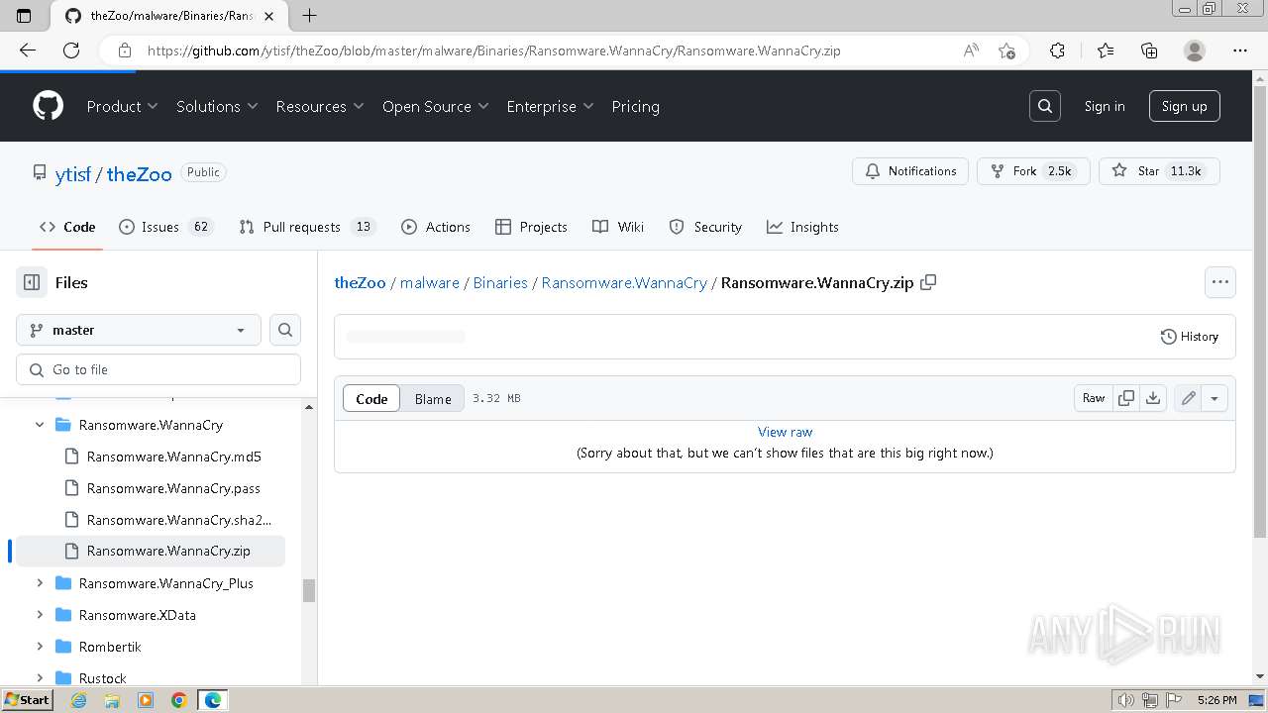Follow the View raw link

coord(785,432)
